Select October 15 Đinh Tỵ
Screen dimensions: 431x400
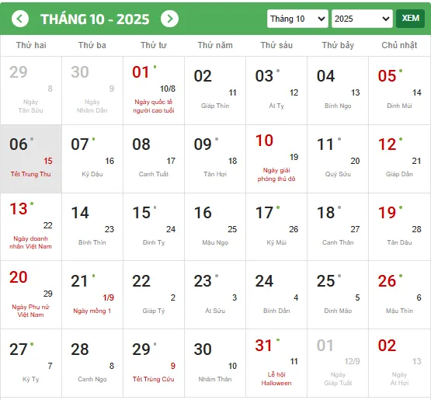[154, 227]
